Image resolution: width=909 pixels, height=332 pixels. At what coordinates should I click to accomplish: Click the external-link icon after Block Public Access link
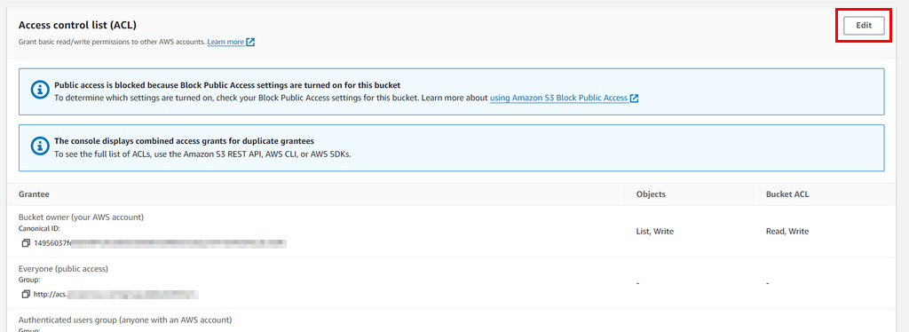634,98
